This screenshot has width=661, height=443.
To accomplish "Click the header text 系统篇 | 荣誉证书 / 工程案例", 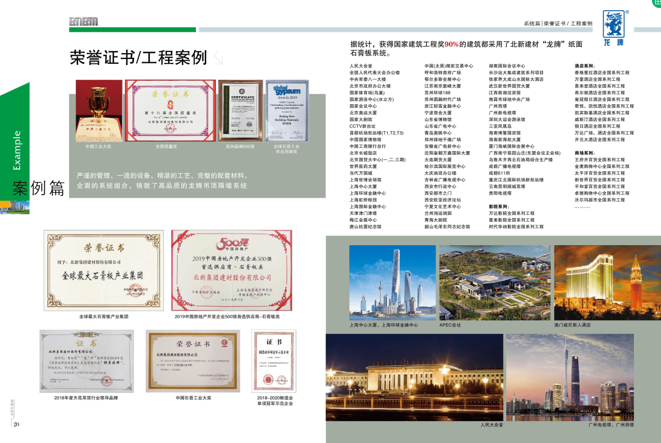I will 558,23.
